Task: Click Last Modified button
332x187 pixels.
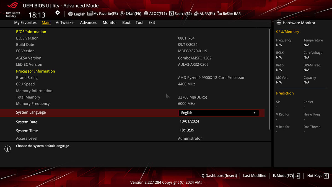Action: (x=255, y=176)
